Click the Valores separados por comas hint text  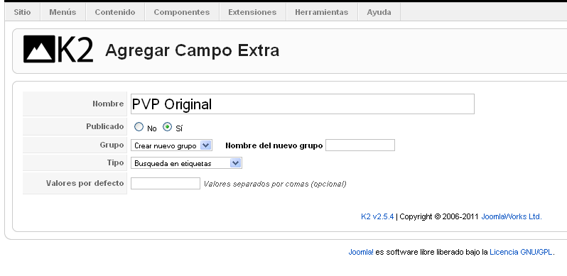275,184
